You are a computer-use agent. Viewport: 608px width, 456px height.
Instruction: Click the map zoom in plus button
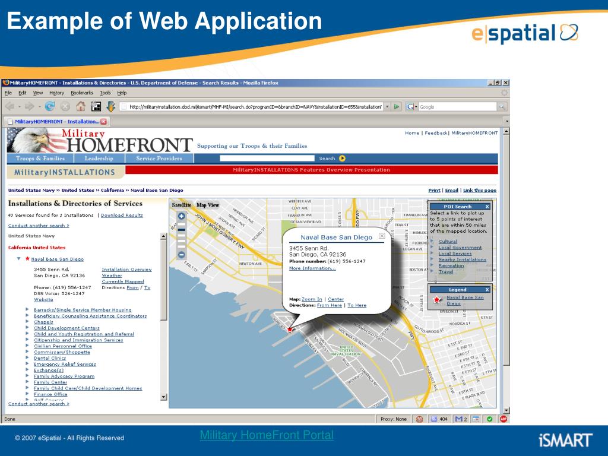(181, 216)
